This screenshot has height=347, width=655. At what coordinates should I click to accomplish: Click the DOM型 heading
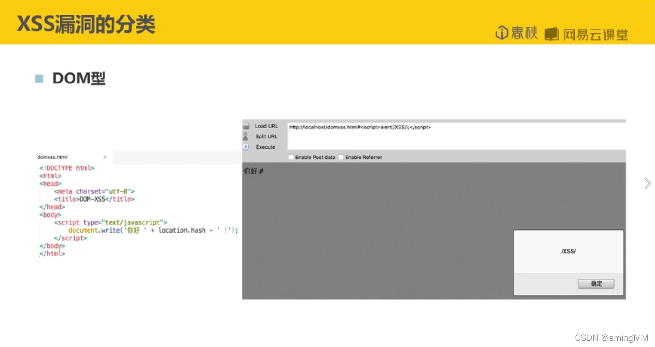79,78
